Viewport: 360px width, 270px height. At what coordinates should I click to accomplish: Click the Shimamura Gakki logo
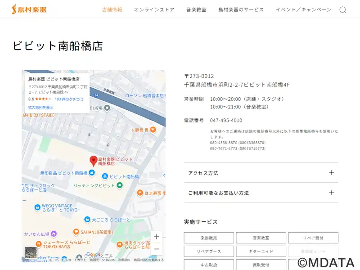[29, 9]
